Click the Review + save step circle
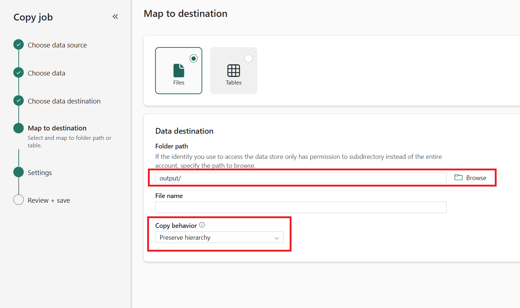520x308 pixels. point(19,200)
